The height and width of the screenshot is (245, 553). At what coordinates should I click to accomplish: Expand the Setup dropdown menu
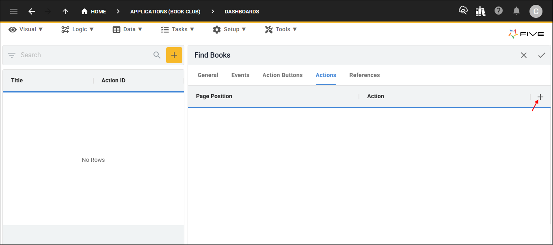coord(229,29)
